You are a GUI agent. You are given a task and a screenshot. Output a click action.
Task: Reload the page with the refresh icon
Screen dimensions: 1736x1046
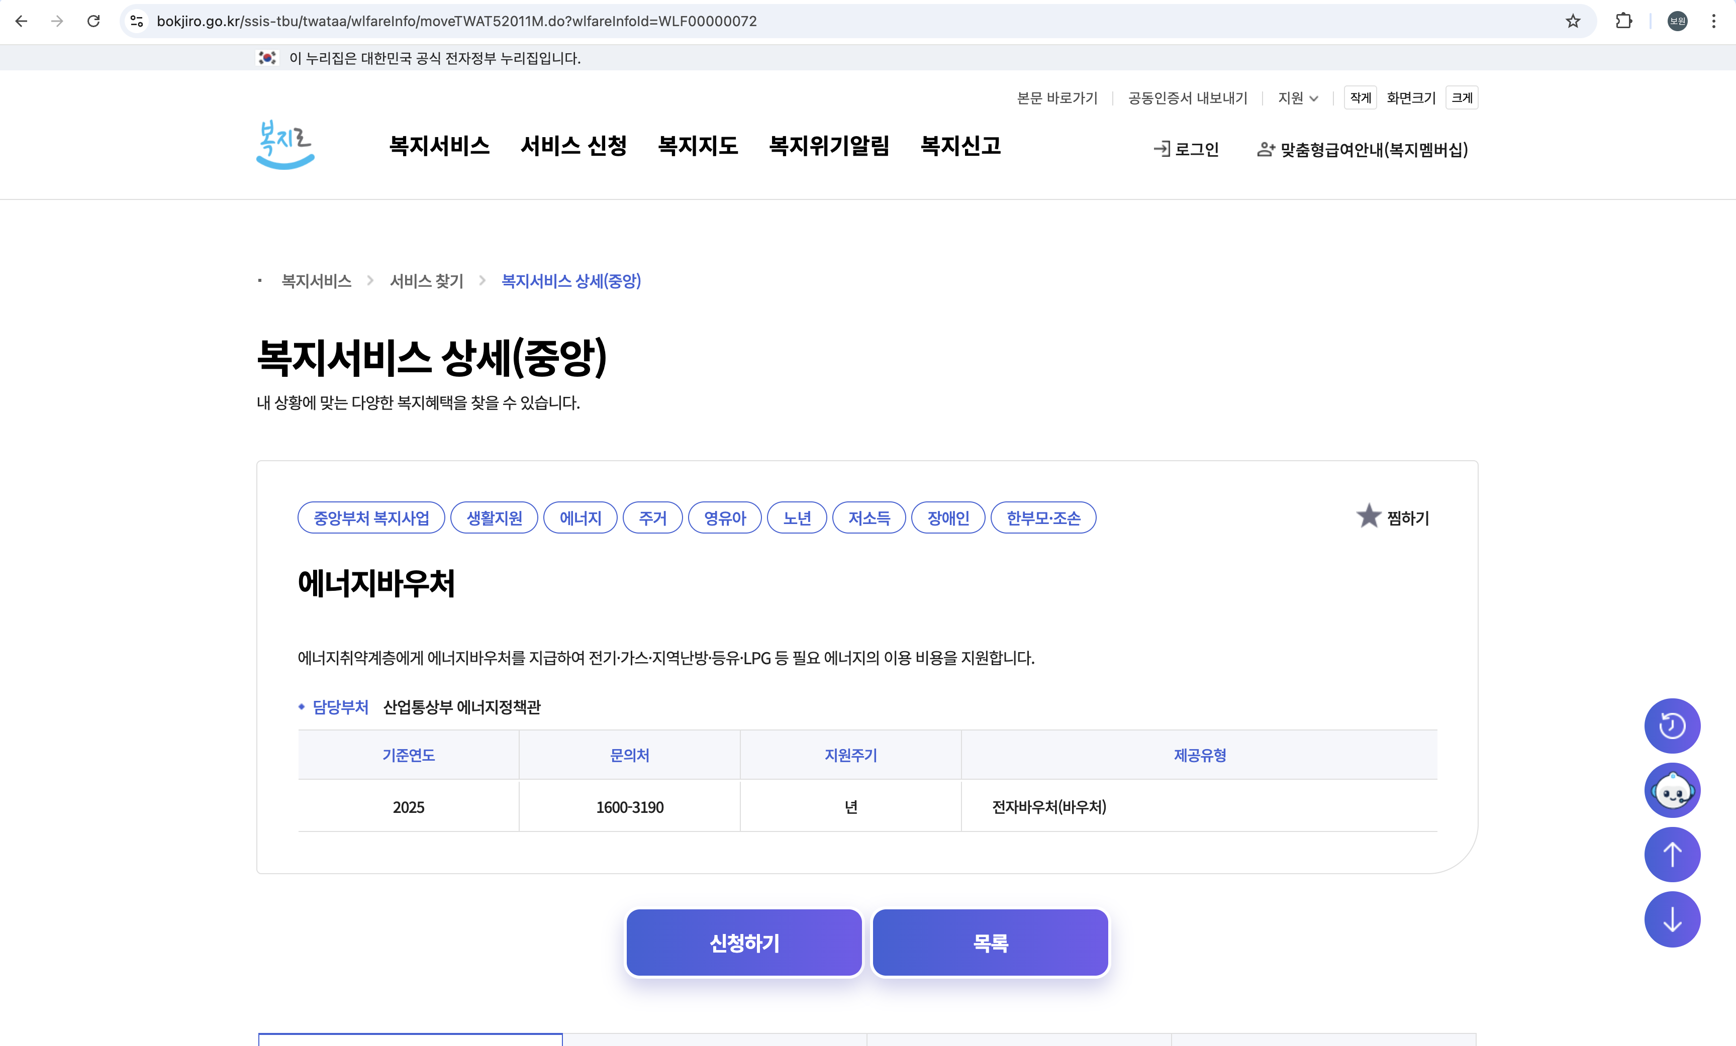coord(93,21)
